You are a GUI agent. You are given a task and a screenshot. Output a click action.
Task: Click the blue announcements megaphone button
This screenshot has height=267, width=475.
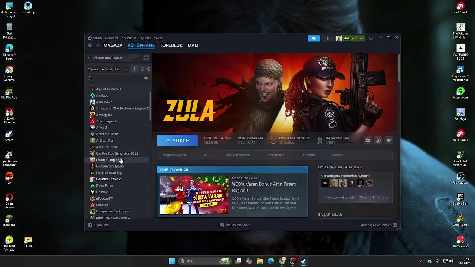pyautogui.click(x=314, y=38)
